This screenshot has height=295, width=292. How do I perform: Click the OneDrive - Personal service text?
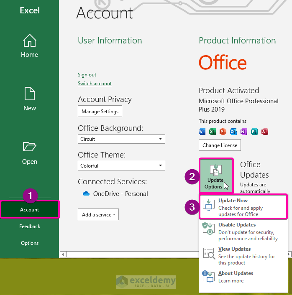point(120,193)
